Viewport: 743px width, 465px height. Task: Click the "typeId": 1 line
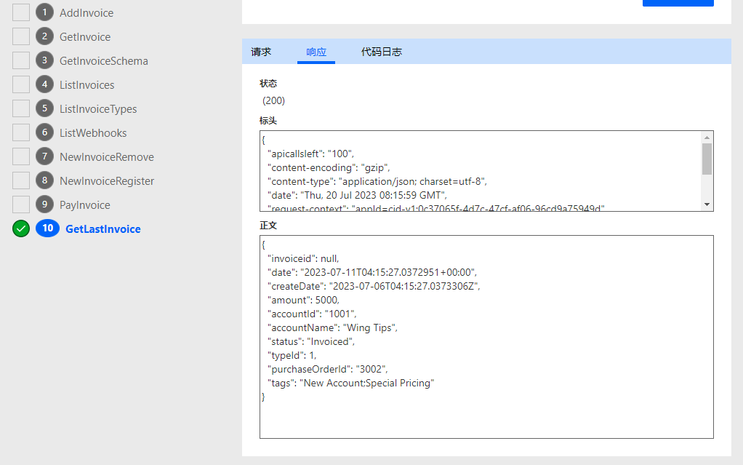tap(292, 355)
